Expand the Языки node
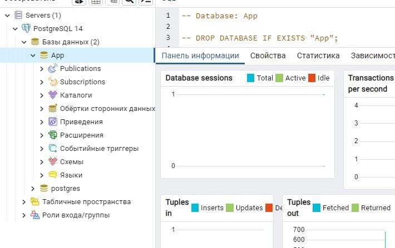 click(x=42, y=175)
